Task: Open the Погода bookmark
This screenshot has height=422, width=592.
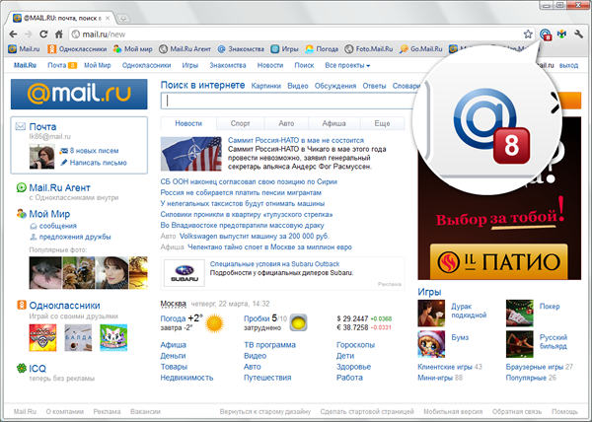Action: [x=322, y=49]
